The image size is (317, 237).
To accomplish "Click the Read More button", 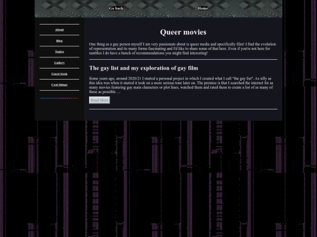I will coord(99,100).
